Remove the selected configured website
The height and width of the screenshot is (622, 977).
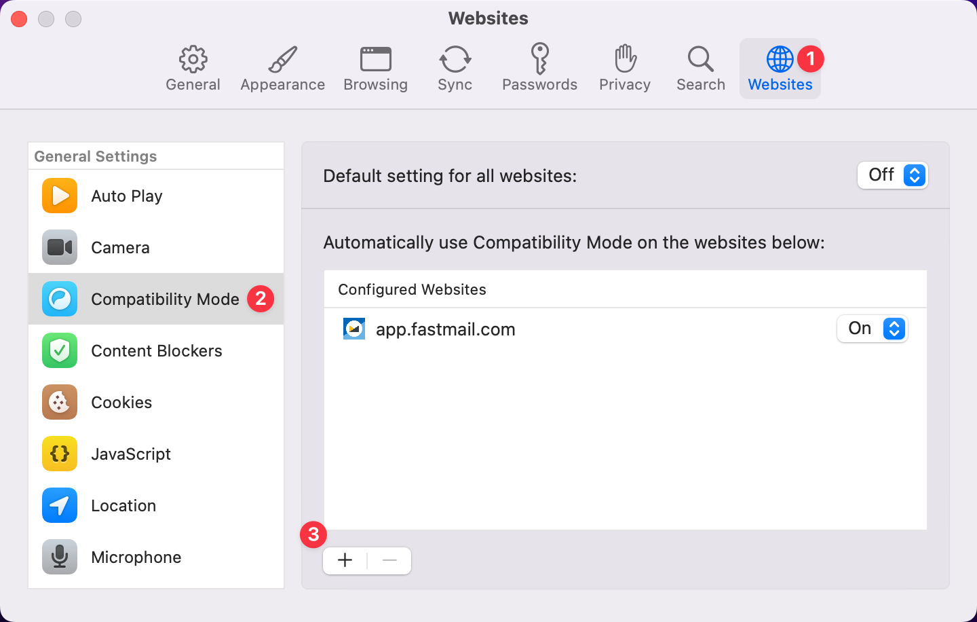click(x=389, y=560)
